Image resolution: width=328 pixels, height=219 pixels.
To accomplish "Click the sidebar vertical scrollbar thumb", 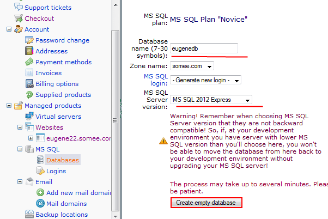I will [x=116, y=120].
